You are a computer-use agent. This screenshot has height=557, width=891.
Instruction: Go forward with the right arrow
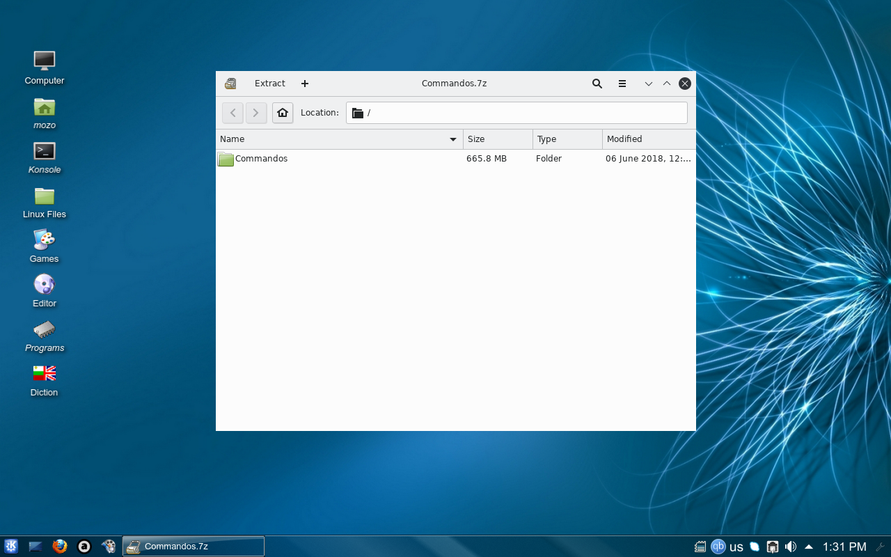(x=256, y=112)
